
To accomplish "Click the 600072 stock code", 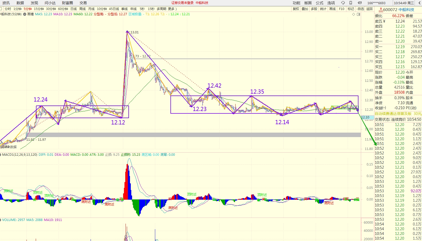I will pos(390,10).
